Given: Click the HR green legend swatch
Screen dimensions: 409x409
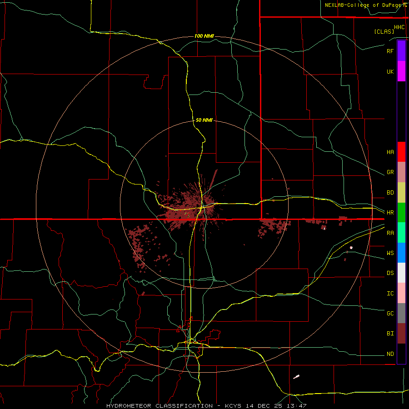Looking at the screenshot, I should pos(401,213).
